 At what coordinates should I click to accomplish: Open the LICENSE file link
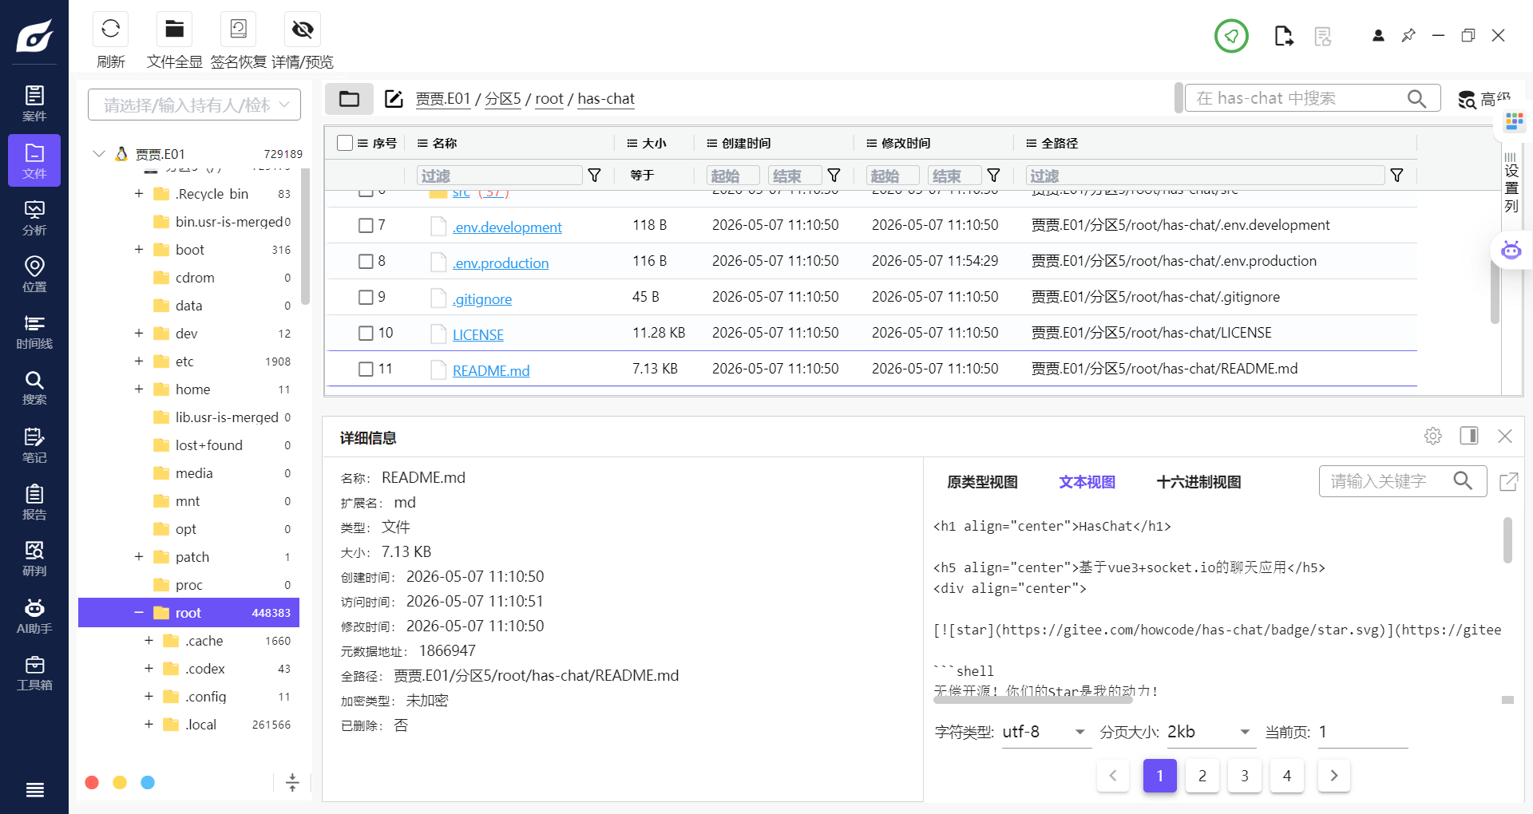click(x=478, y=335)
